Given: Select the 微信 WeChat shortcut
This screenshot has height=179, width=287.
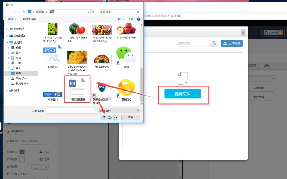Looking at the screenshot, I should click(126, 55).
